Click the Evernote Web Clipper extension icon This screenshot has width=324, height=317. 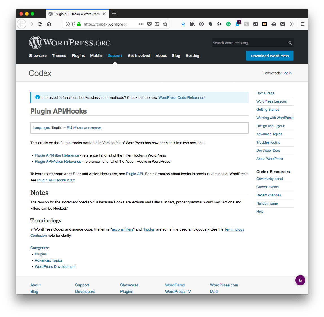pos(210,24)
